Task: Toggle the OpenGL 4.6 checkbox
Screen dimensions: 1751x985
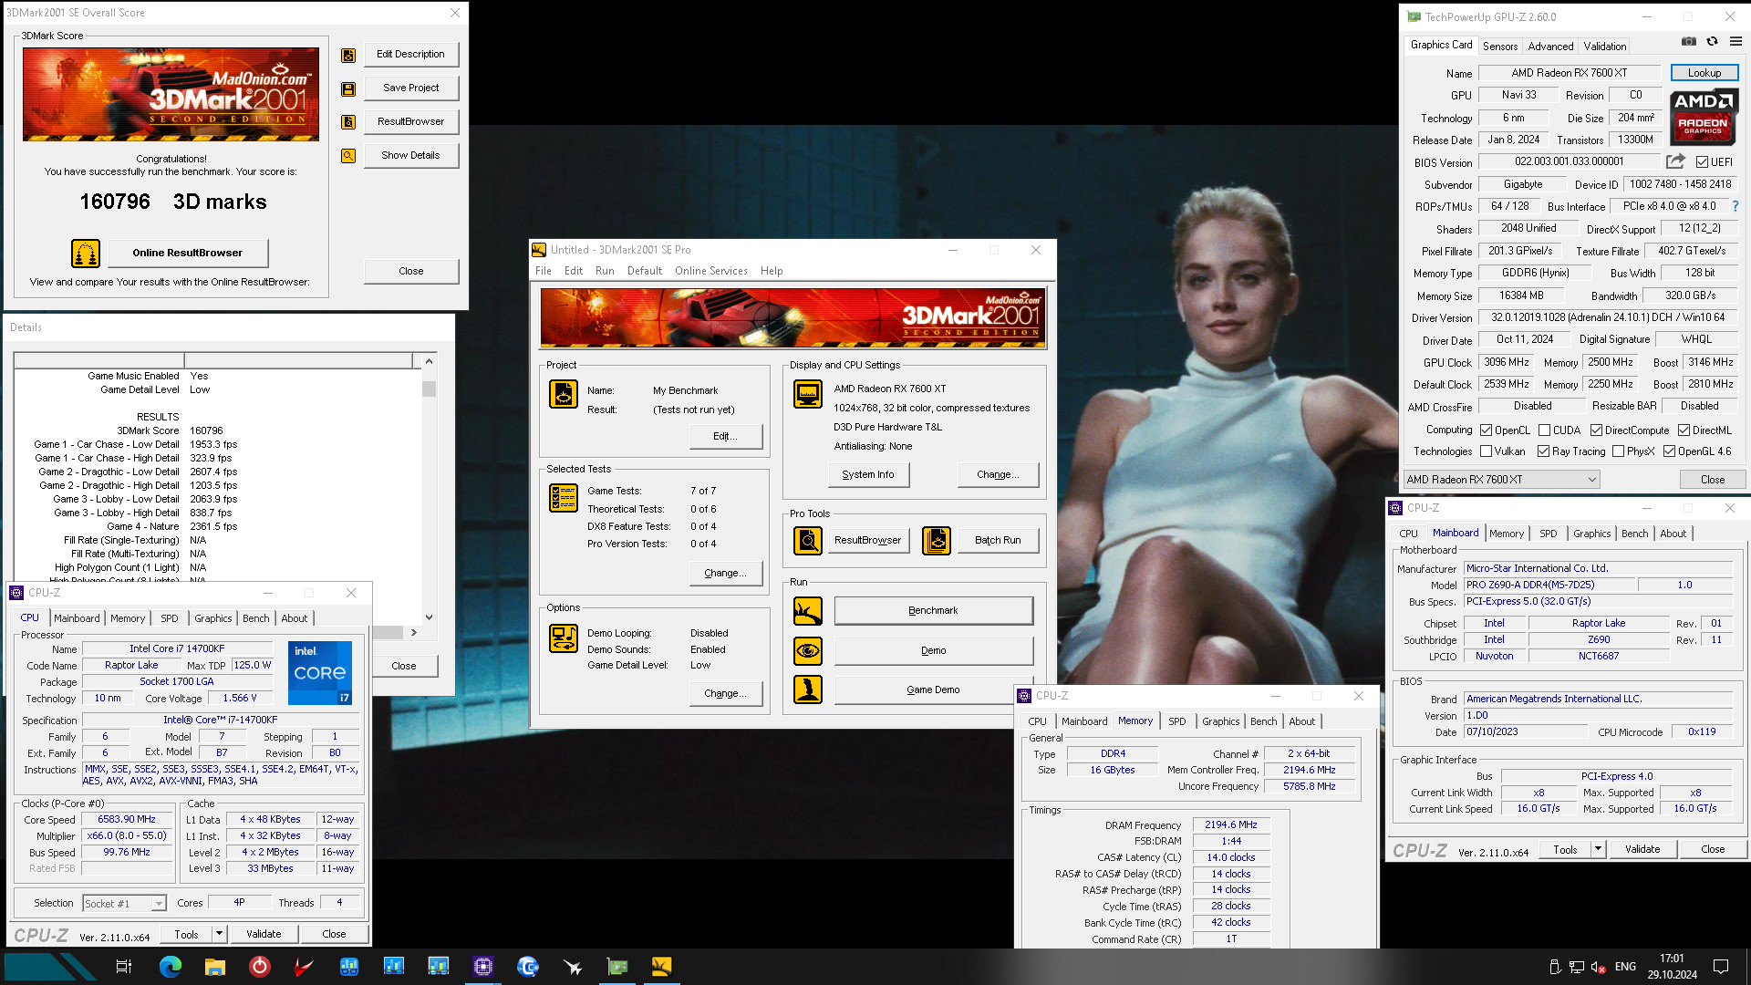Action: pyautogui.click(x=1669, y=451)
